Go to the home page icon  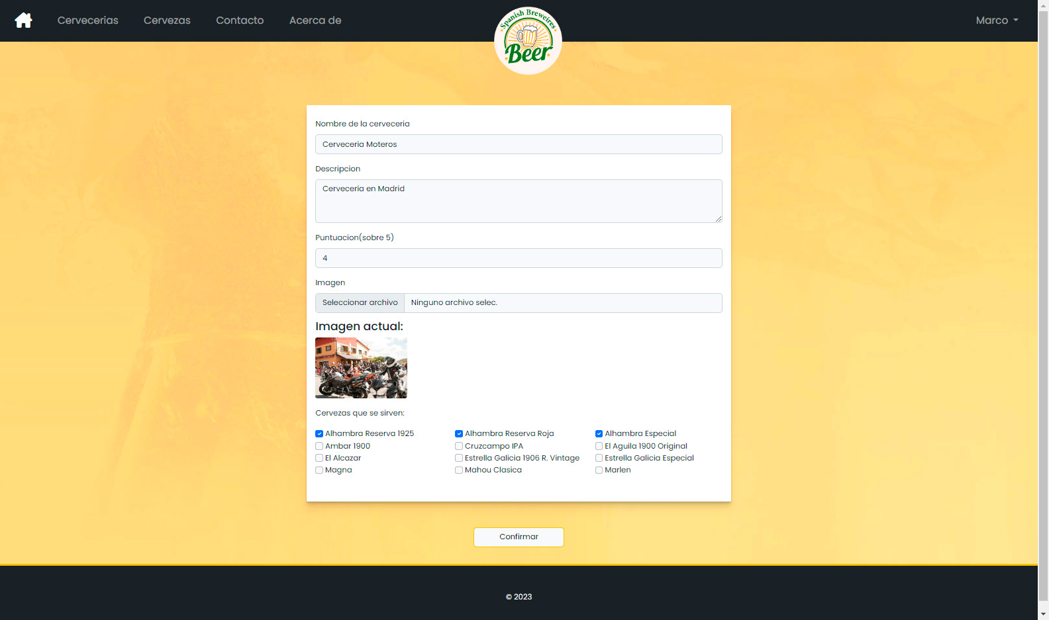[24, 21]
